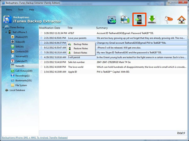Screen dimensions: 189x141
Task: Click the Videos(9) icon in sidebar
Action: tap(13, 42)
